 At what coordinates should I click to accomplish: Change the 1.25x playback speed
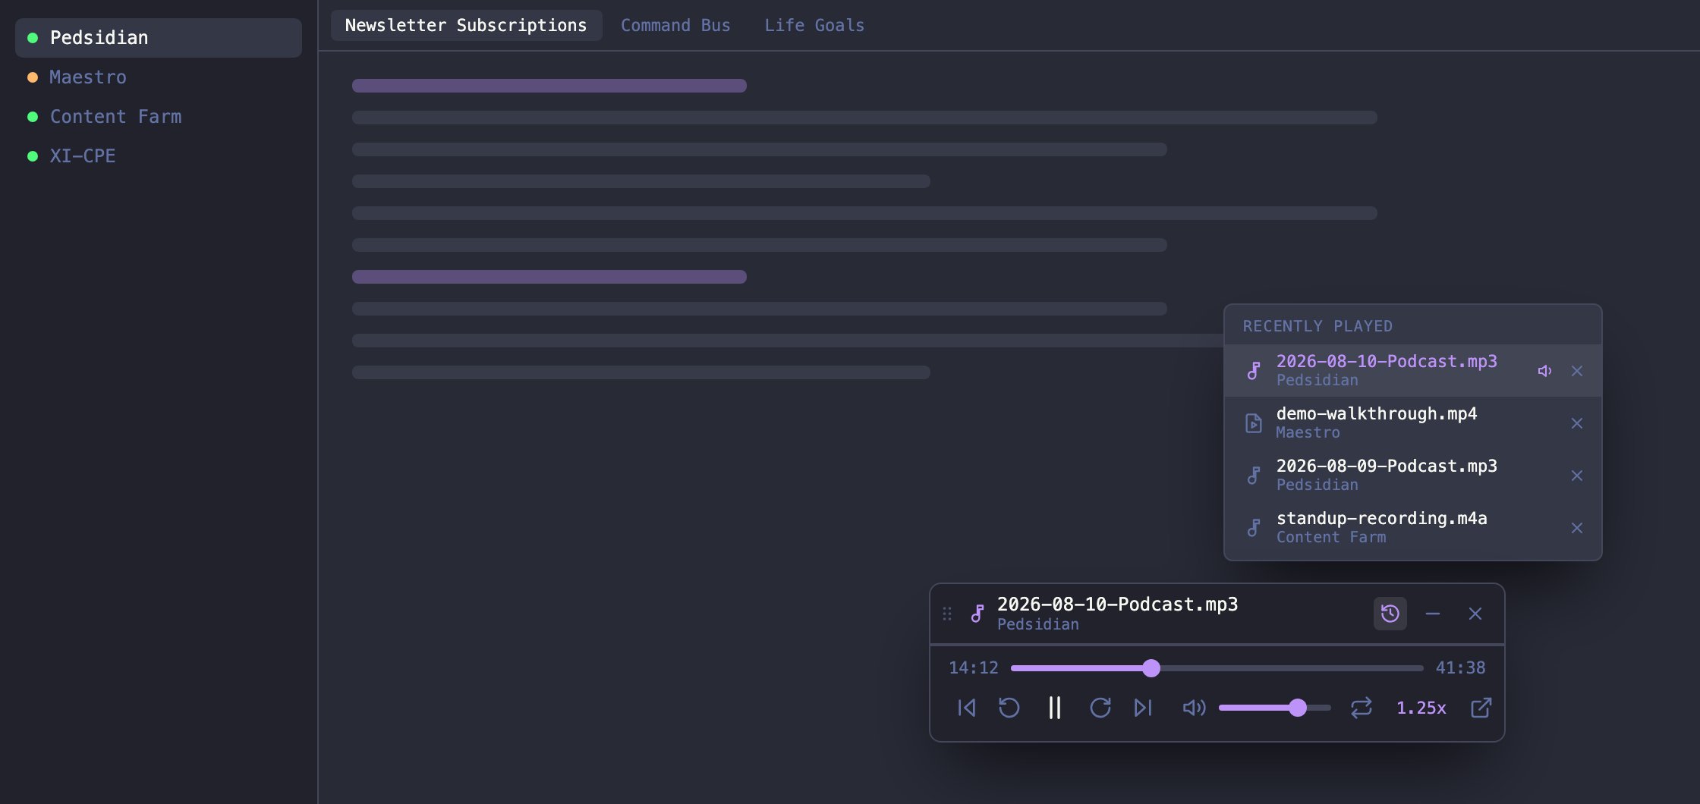coord(1421,708)
